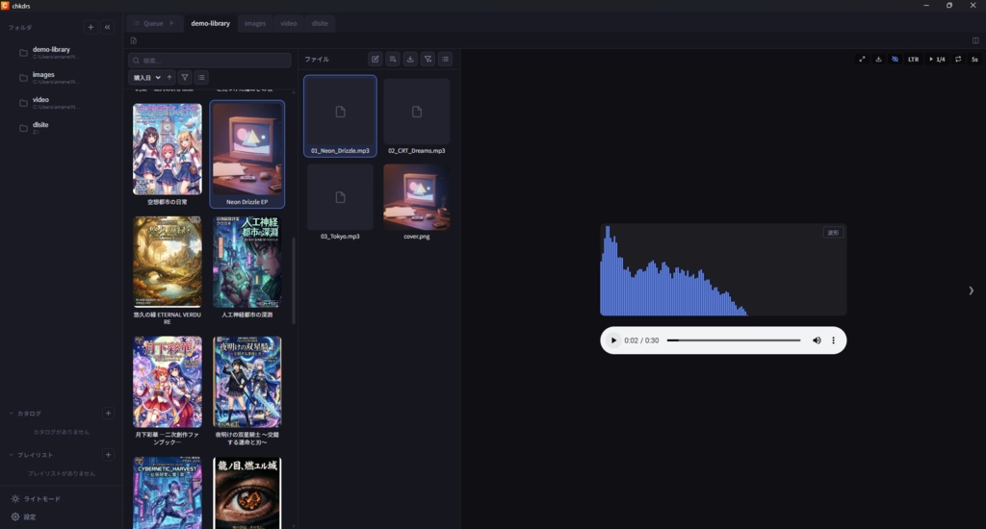The width and height of the screenshot is (986, 529).
Task: Add a new folder with the plus icon
Action: [91, 27]
